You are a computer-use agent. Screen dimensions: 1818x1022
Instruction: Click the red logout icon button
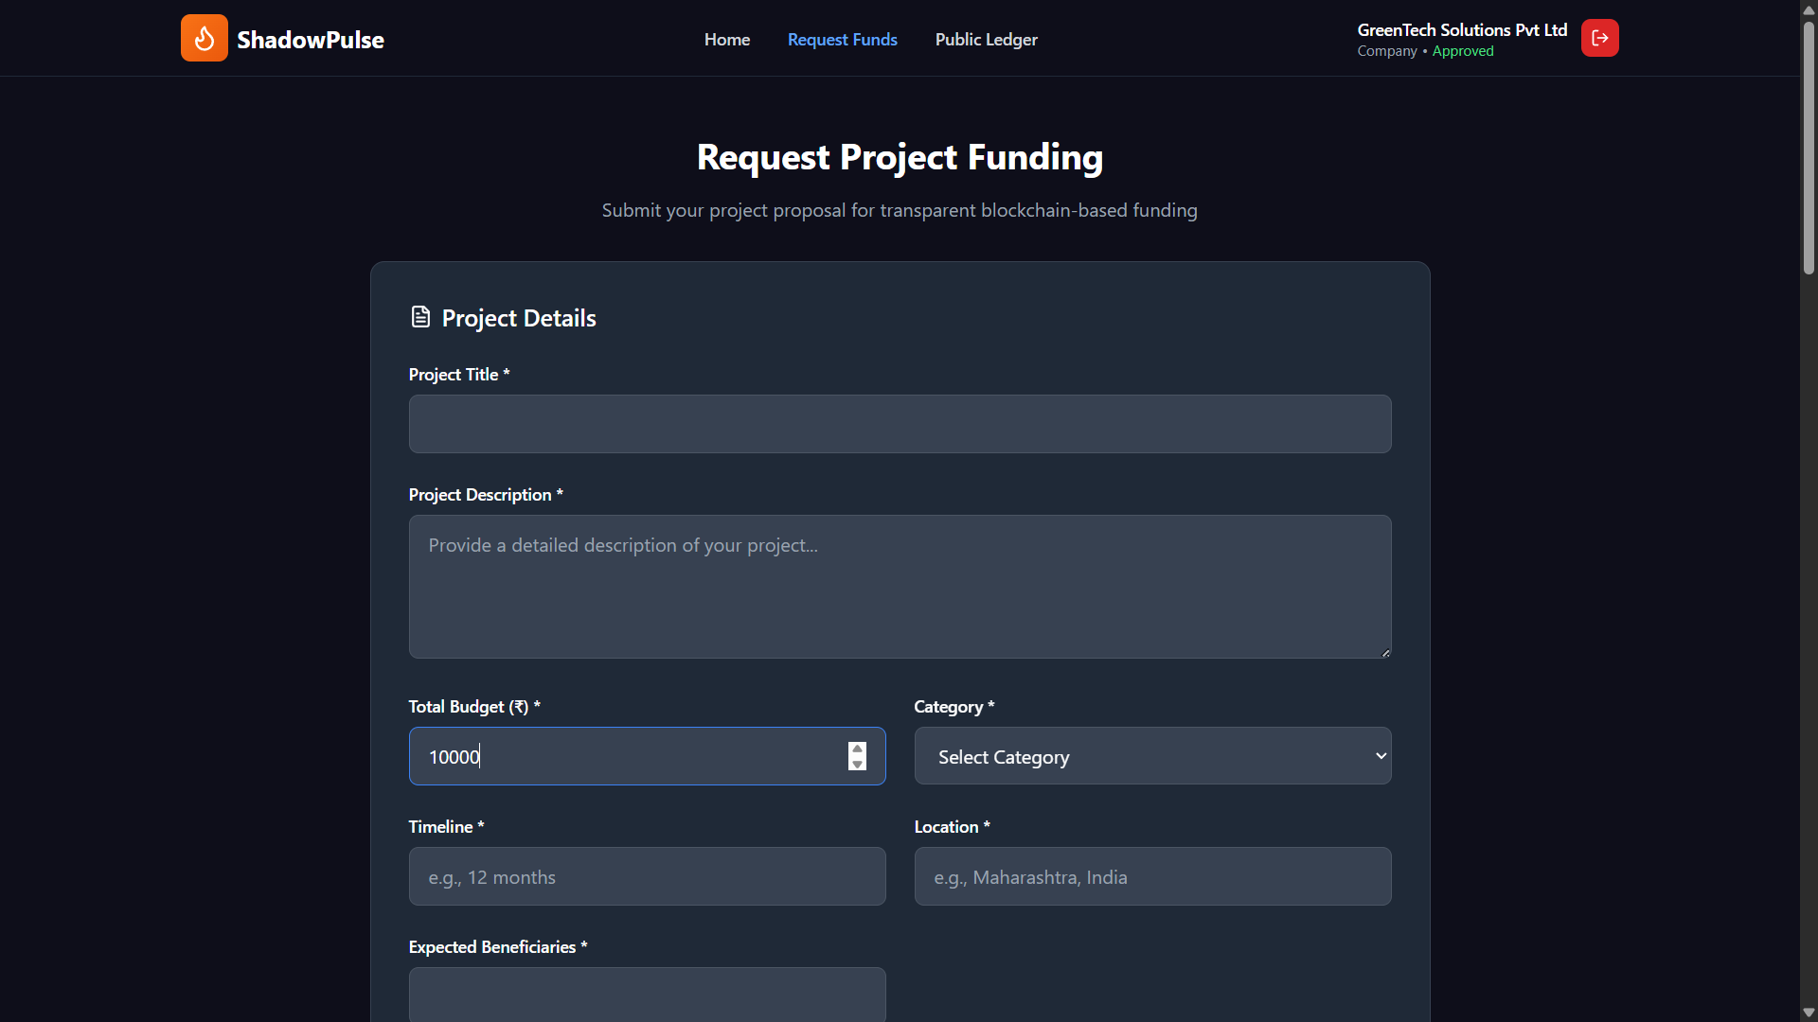click(1599, 38)
